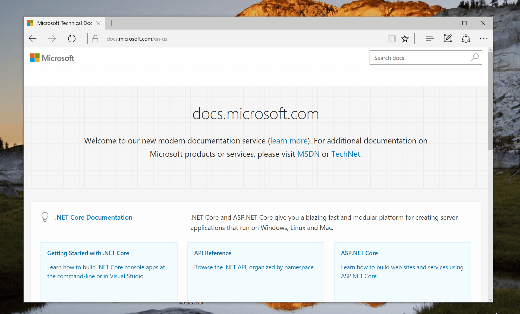This screenshot has height=314, width=520.
Task: Click the scrollbar up arrow
Action: click(490, 50)
